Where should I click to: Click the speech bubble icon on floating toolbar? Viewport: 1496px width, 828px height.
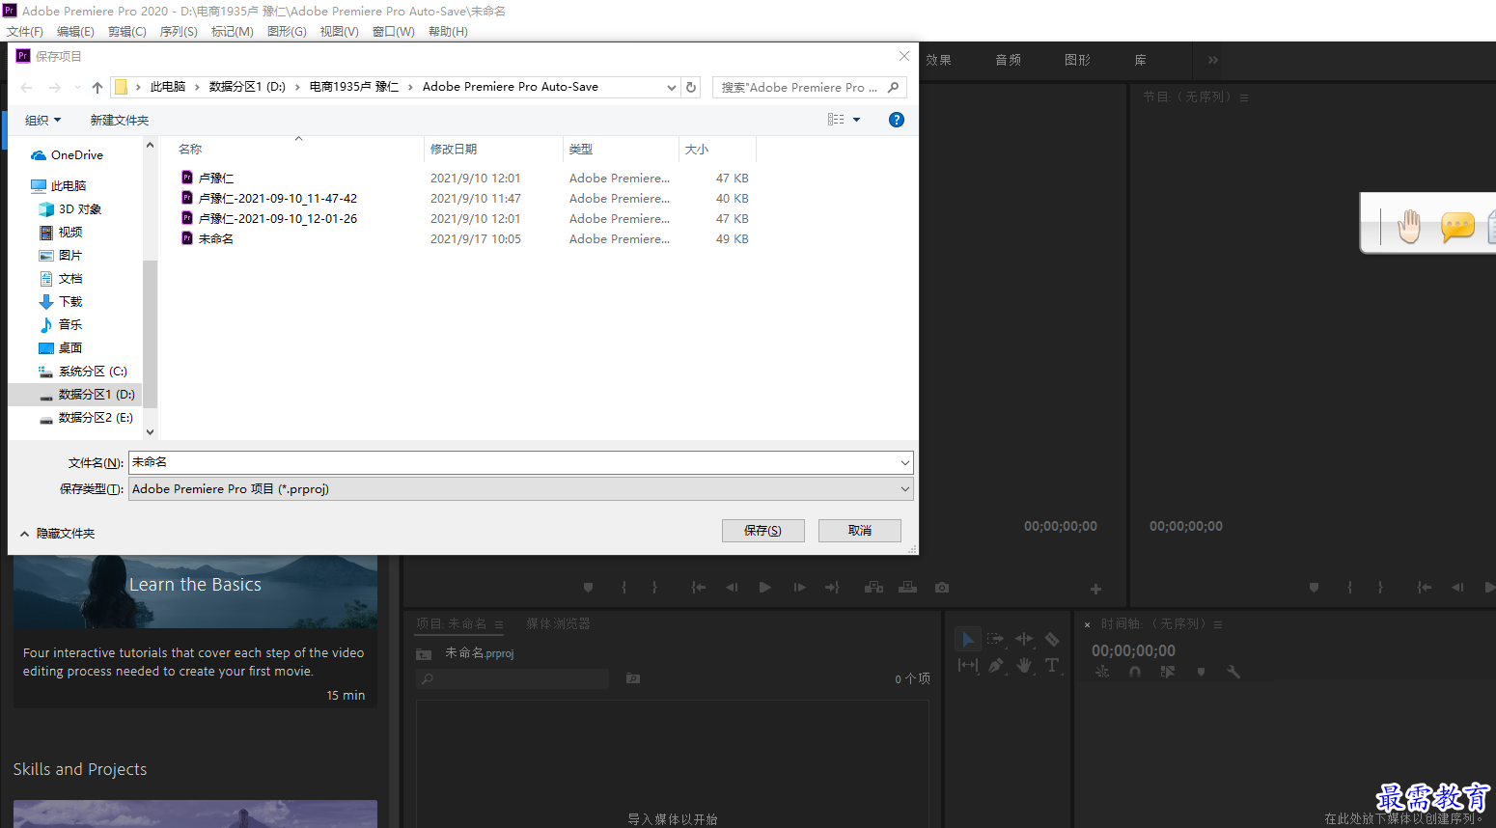point(1457,227)
